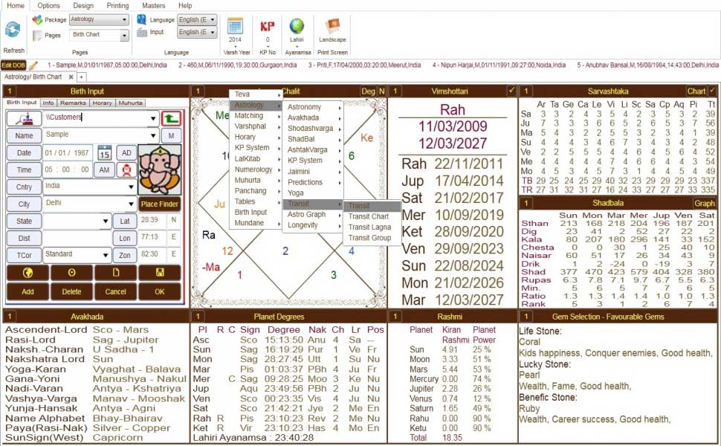Click the Refresh icon
Screen dimensions: 721x446
[13, 29]
